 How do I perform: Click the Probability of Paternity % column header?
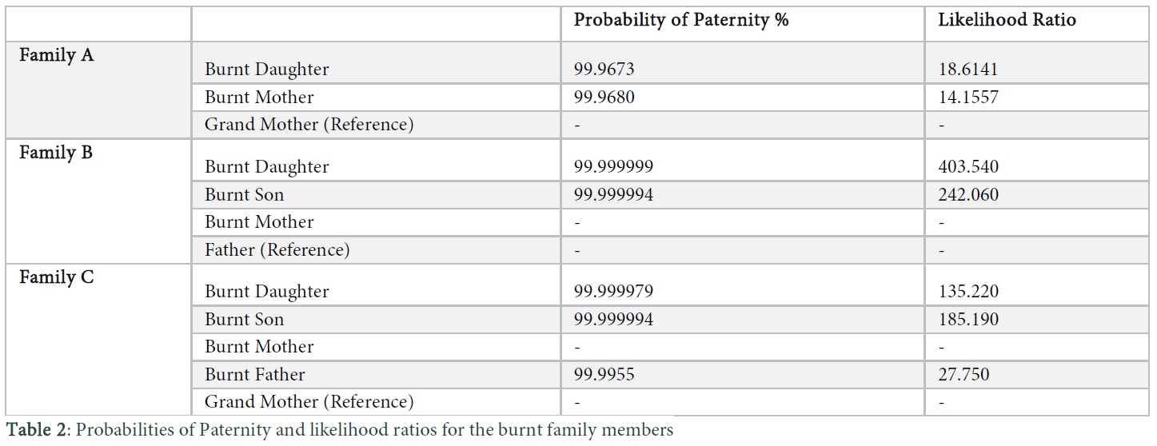681,21
